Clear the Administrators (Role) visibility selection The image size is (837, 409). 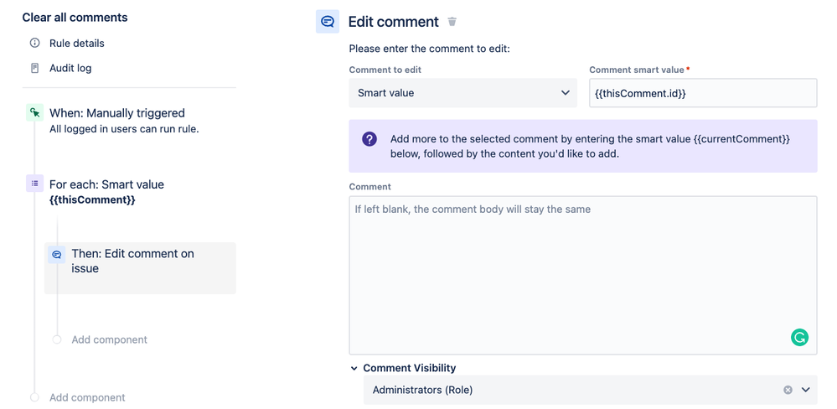788,390
